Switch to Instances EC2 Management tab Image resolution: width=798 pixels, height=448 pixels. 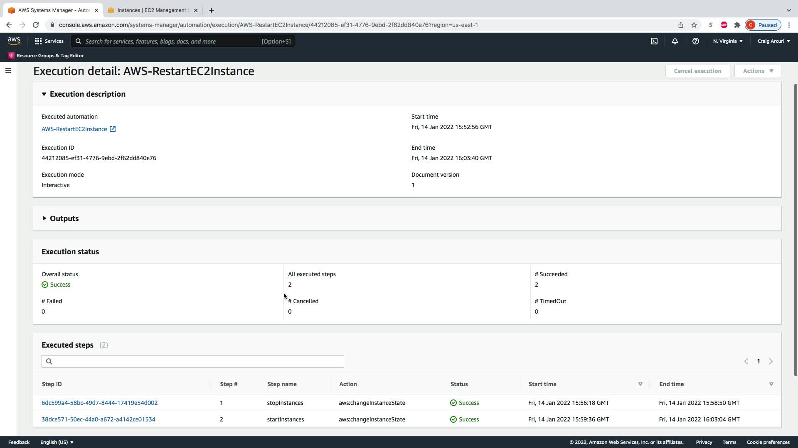coord(152,10)
